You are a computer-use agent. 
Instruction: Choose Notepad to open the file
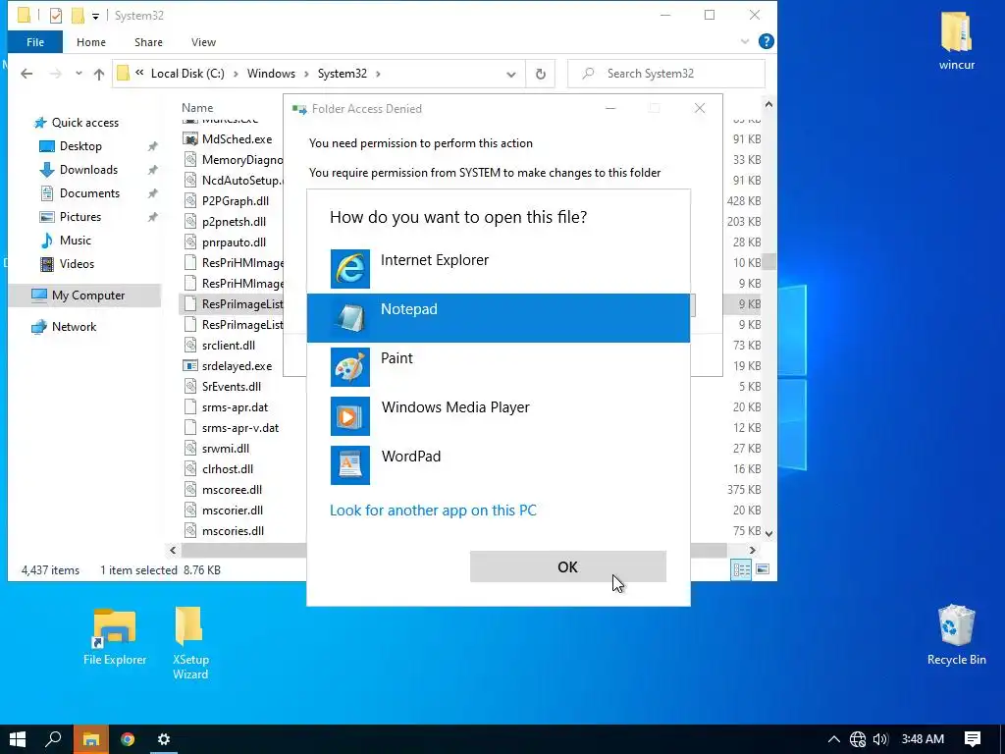[x=498, y=318]
